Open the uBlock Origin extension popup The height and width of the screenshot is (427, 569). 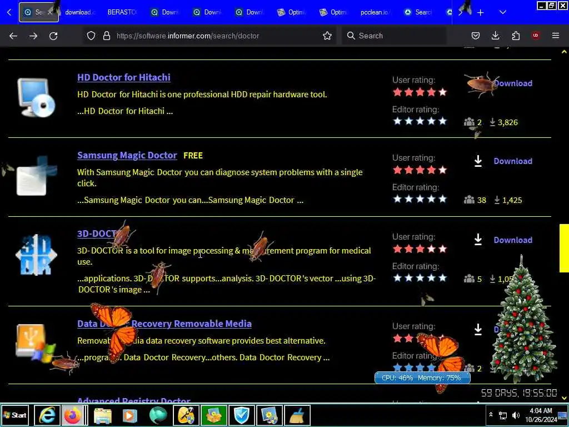point(536,36)
